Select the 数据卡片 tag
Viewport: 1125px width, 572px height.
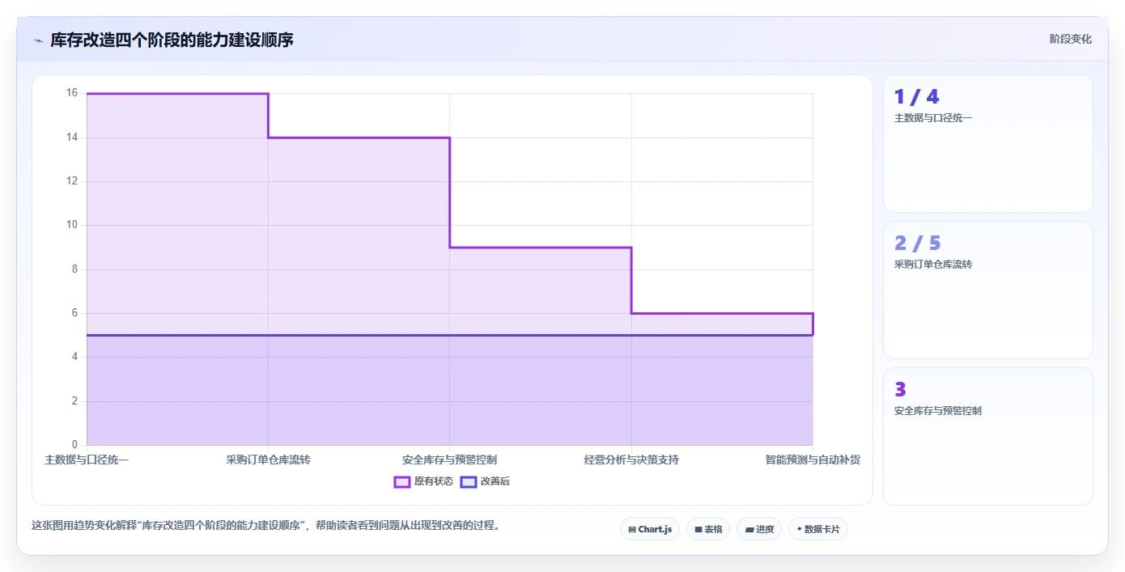click(x=818, y=529)
